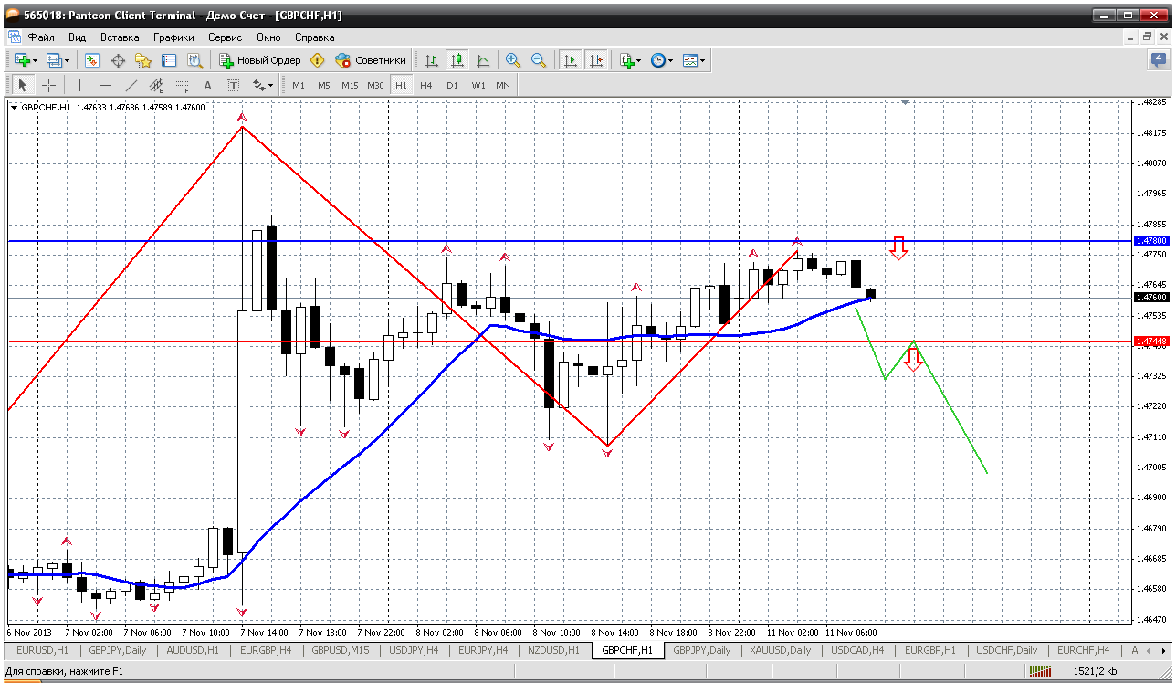Viewport: 1176px width, 683px height.
Task: Switch timeframe to W1
Action: click(x=478, y=85)
